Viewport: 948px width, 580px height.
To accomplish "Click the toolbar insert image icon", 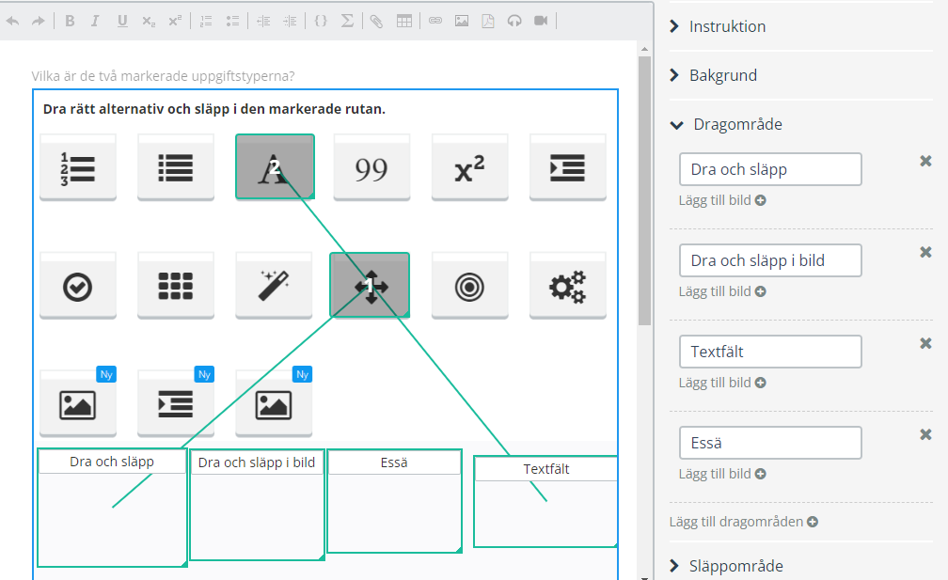I will point(462,21).
